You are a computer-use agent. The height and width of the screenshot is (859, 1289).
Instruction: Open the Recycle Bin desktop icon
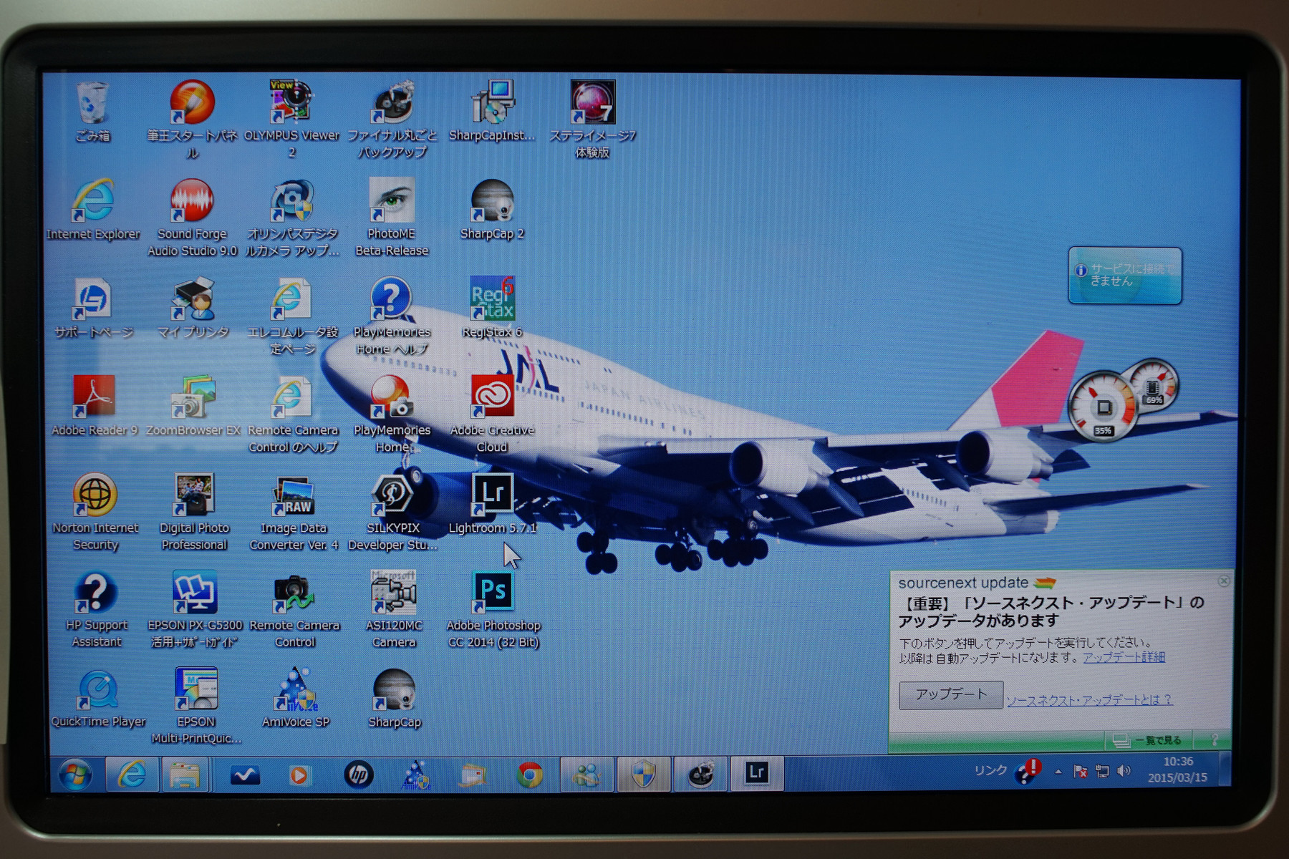[93, 112]
